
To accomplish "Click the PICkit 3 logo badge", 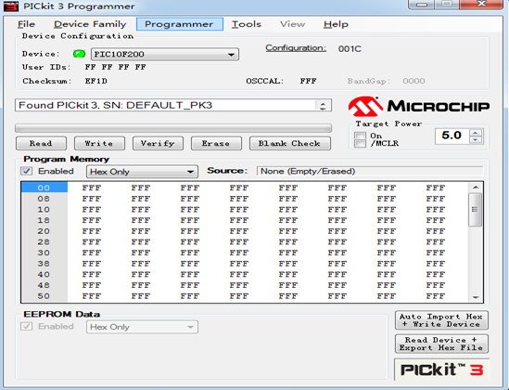I will coord(441,370).
